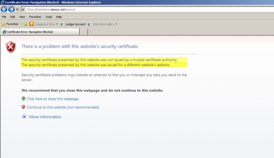Select the Certificate Error: Navigation Blocked tab
The image size is (274, 158).
pos(40,32)
